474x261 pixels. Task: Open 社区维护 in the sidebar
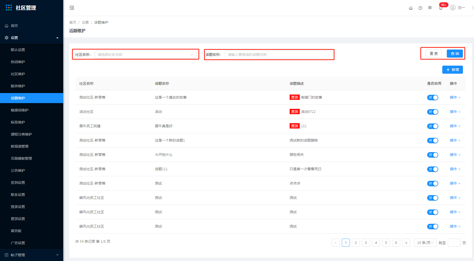pos(31,74)
